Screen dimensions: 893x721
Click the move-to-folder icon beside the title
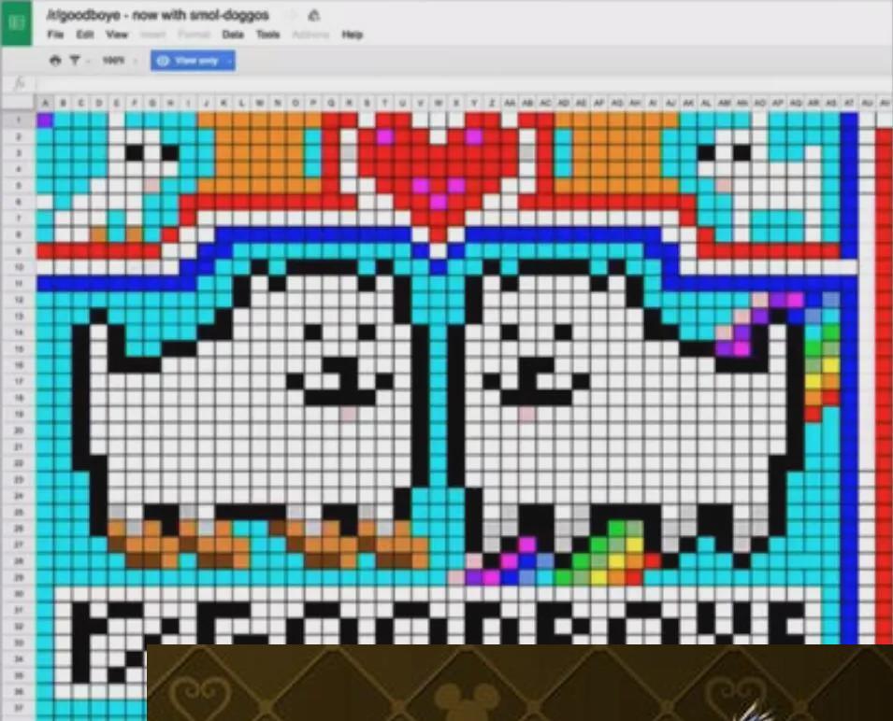coord(314,15)
